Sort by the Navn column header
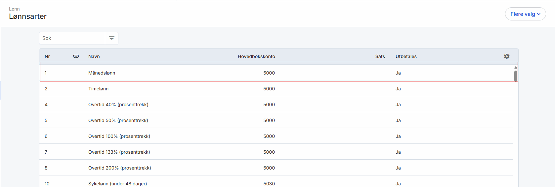This screenshot has width=555, height=187. click(94, 56)
